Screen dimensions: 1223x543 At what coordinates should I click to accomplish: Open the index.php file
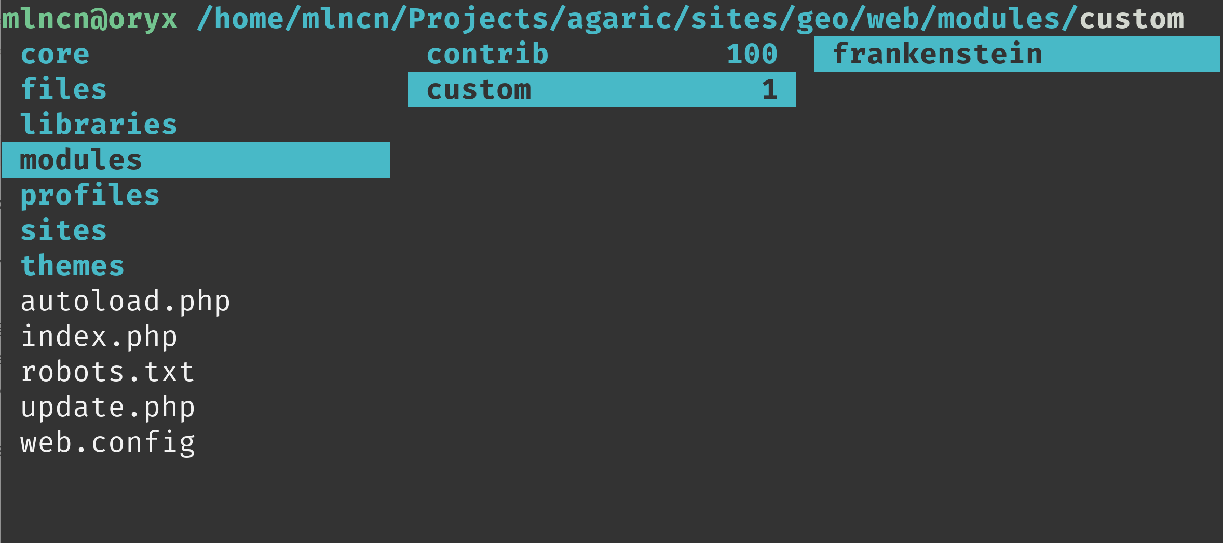[99, 336]
